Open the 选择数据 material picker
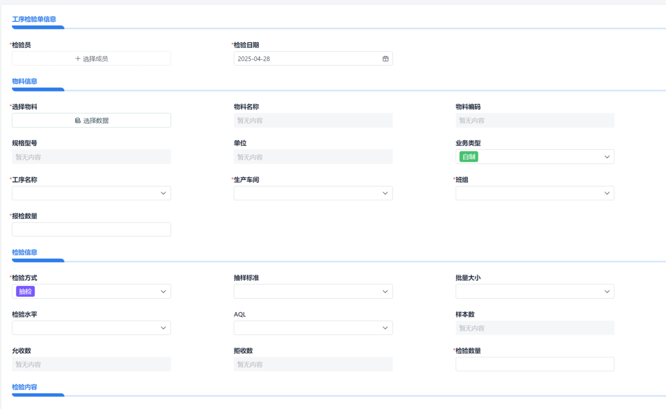Viewport: 666px width, 409px height. [x=92, y=120]
